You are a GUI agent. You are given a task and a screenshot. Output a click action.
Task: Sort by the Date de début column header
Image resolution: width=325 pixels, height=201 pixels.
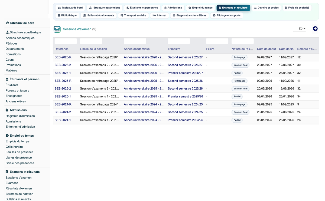click(x=266, y=49)
